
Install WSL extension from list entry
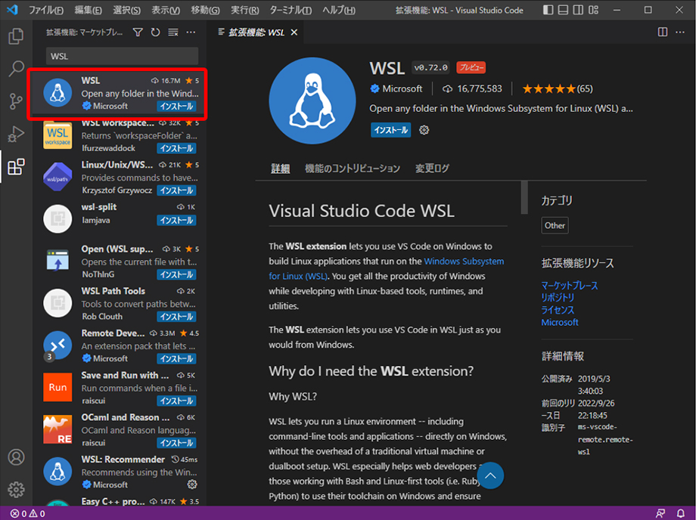[176, 107]
